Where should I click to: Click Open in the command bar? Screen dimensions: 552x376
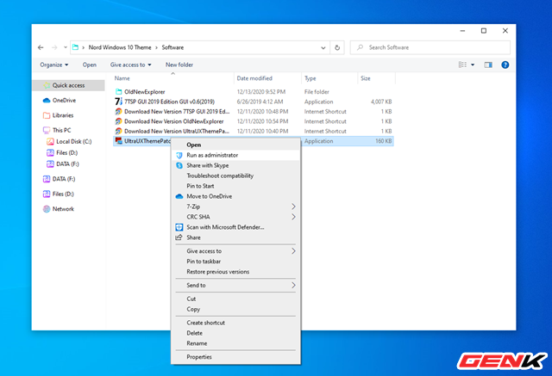(90, 65)
